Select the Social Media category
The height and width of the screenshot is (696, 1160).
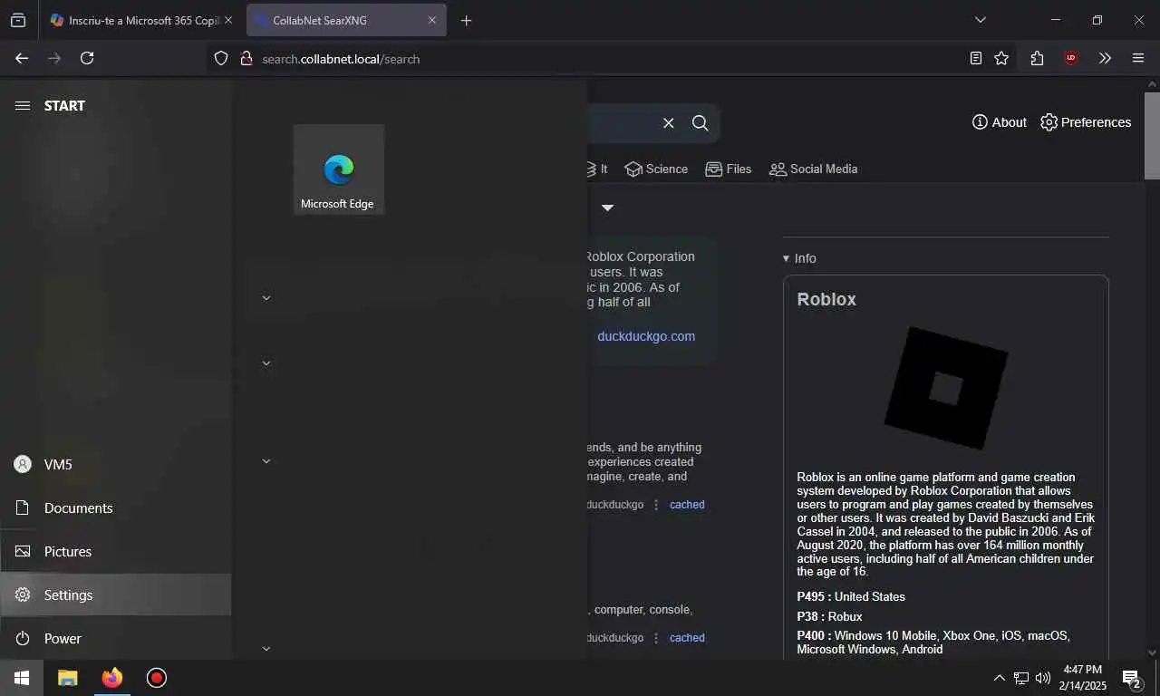tap(813, 169)
